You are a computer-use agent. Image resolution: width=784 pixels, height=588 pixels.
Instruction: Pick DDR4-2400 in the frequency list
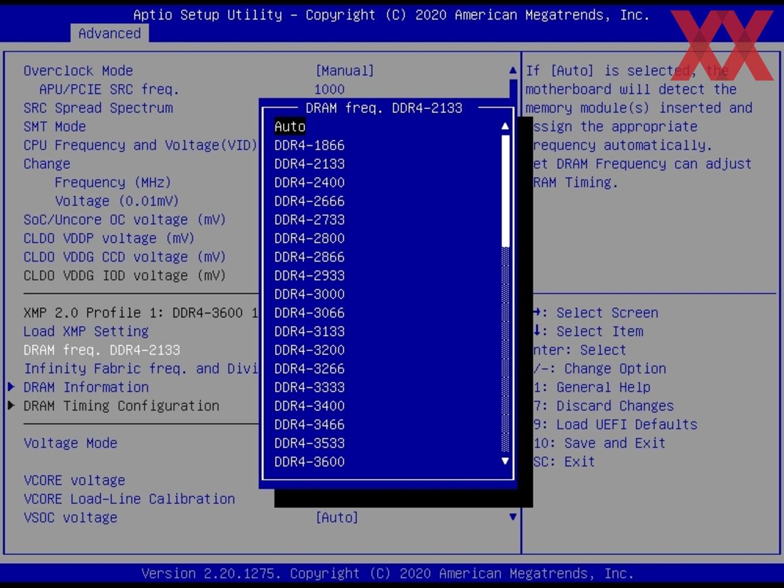pyautogui.click(x=309, y=183)
